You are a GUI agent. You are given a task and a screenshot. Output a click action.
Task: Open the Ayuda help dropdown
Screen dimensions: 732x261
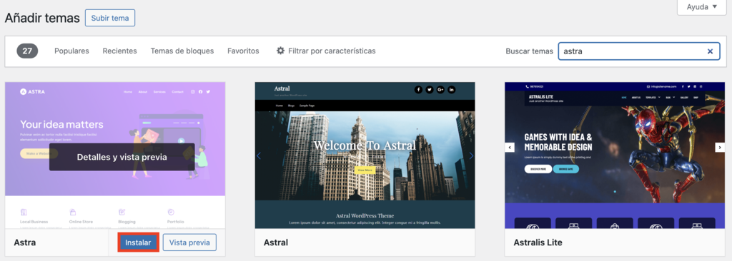(702, 7)
